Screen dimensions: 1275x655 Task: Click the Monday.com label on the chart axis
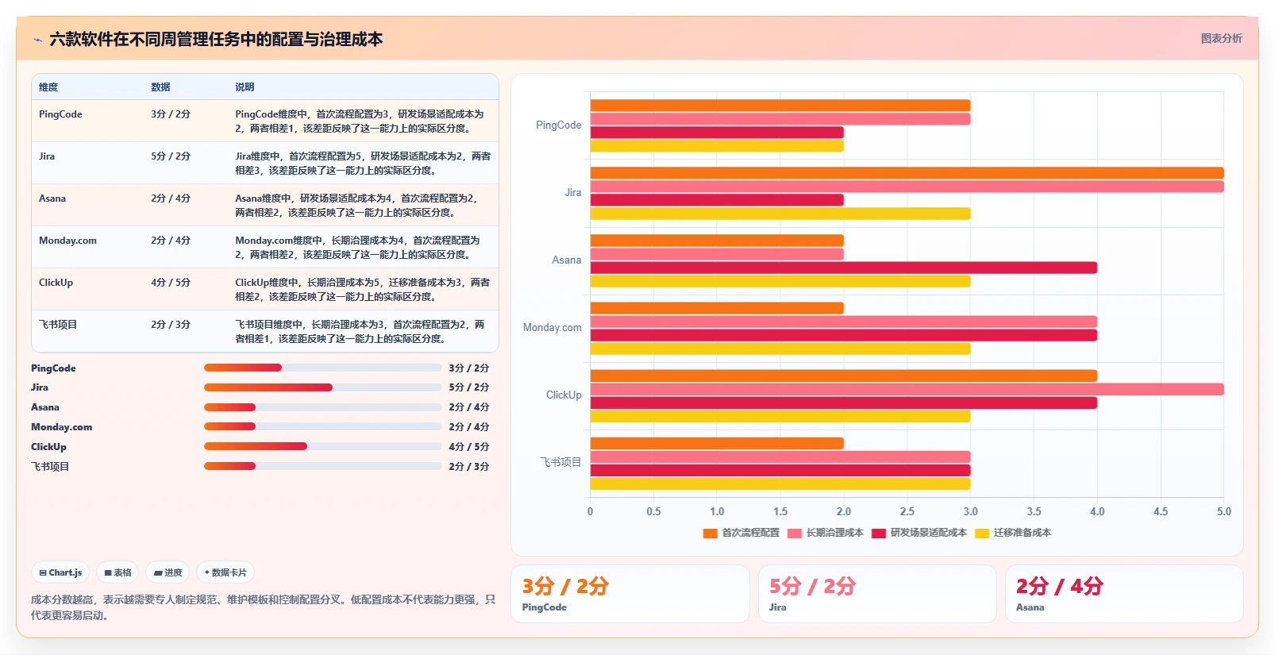tap(553, 328)
